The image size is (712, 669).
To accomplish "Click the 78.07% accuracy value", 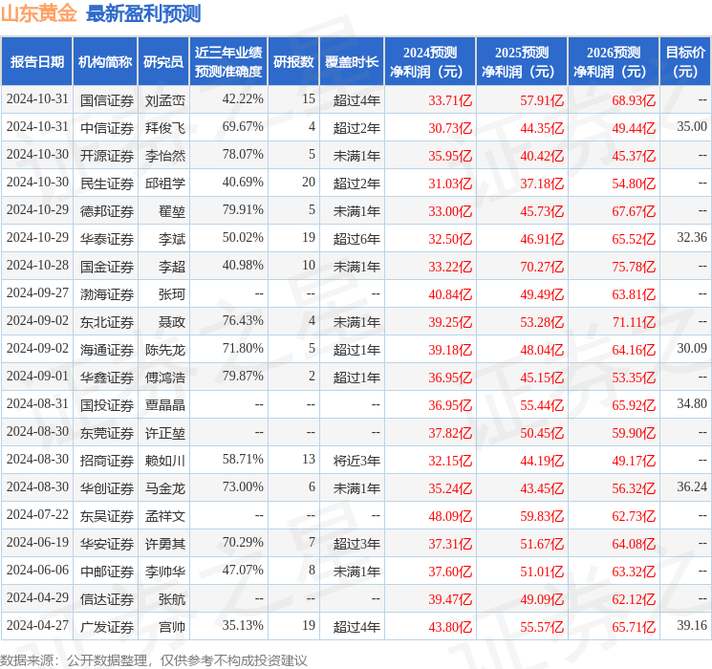I will [x=243, y=154].
